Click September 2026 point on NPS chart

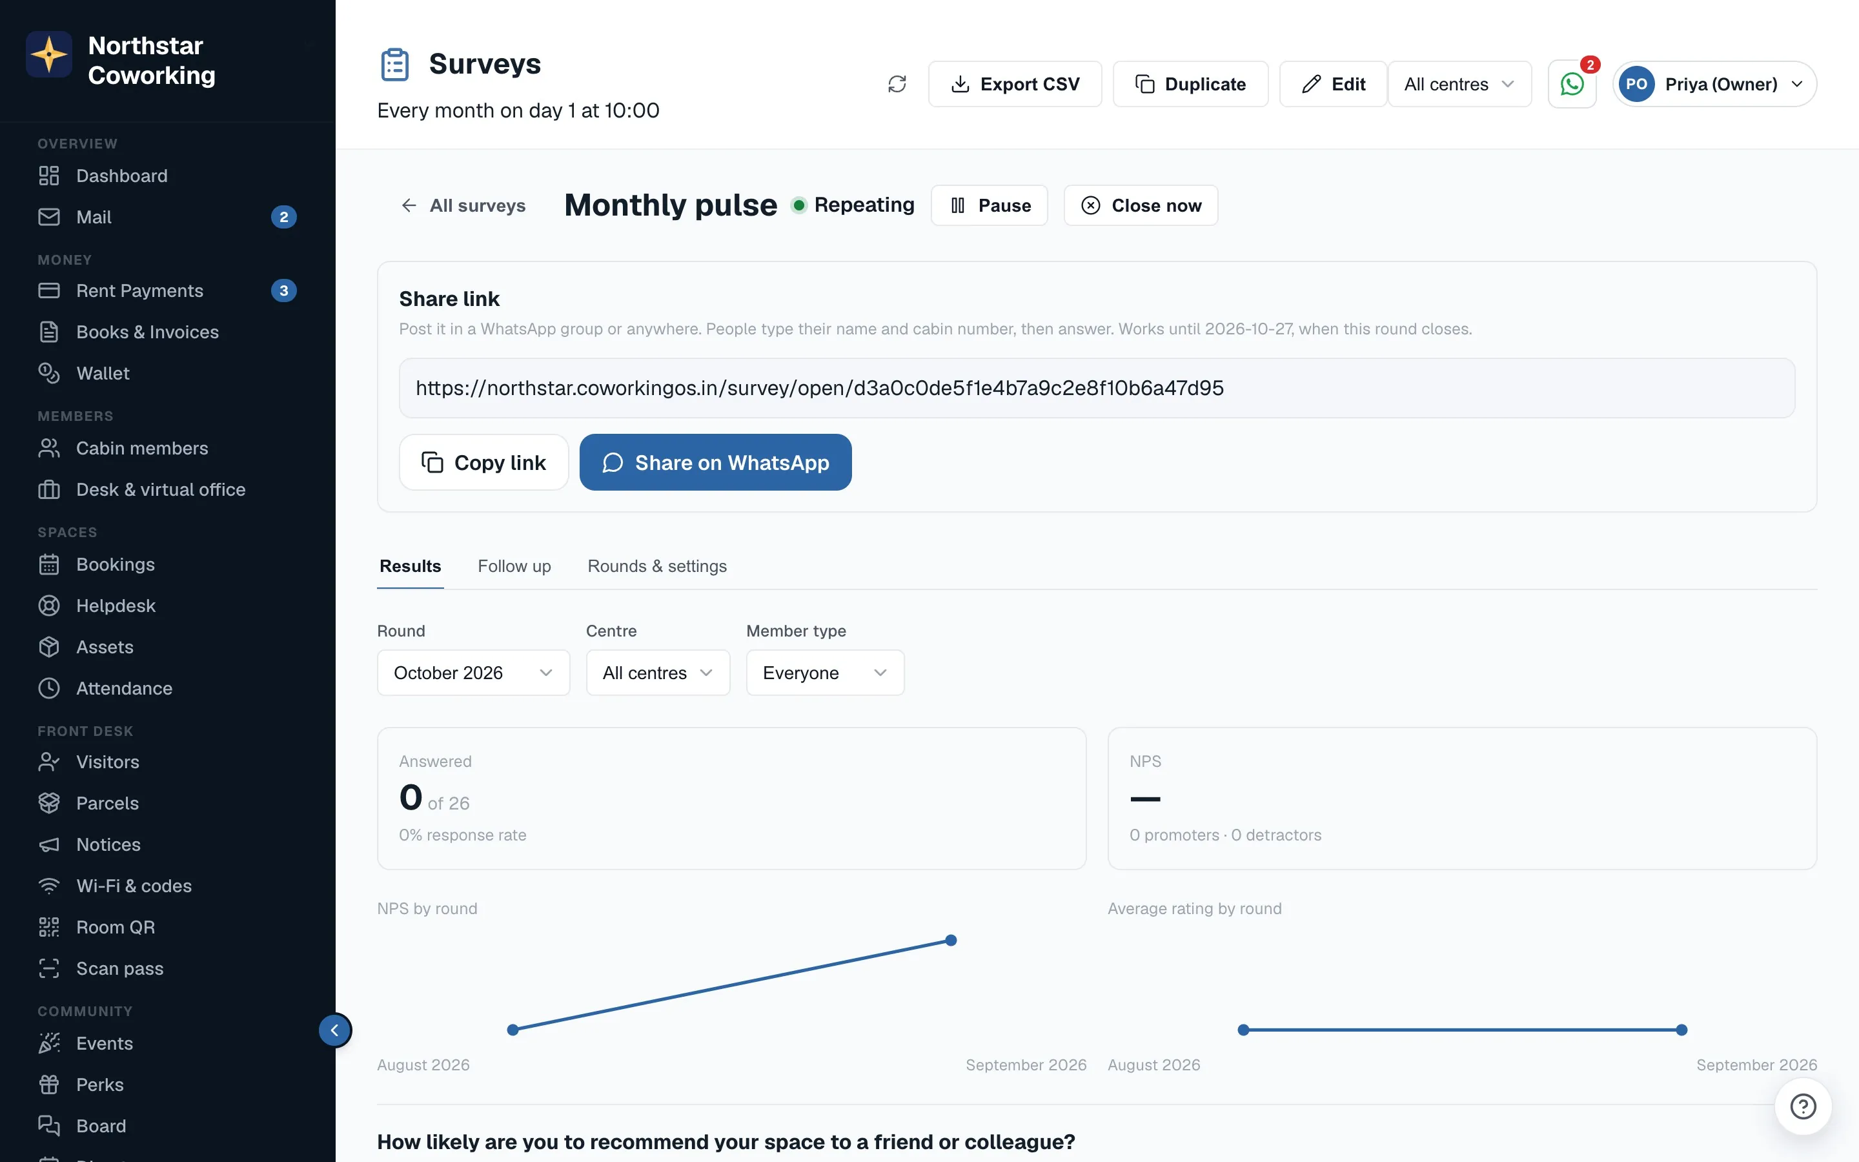coord(951,940)
